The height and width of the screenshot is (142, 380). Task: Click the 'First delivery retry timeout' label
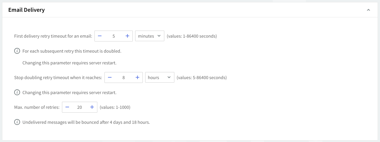click(53, 36)
